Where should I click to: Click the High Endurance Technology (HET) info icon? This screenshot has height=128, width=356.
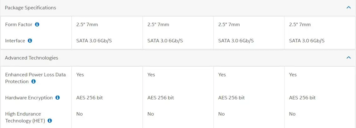click(x=50, y=121)
